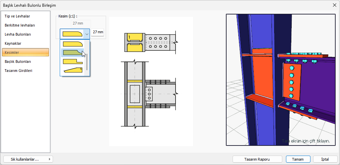Cancel the dialog with İptal

tap(325, 159)
